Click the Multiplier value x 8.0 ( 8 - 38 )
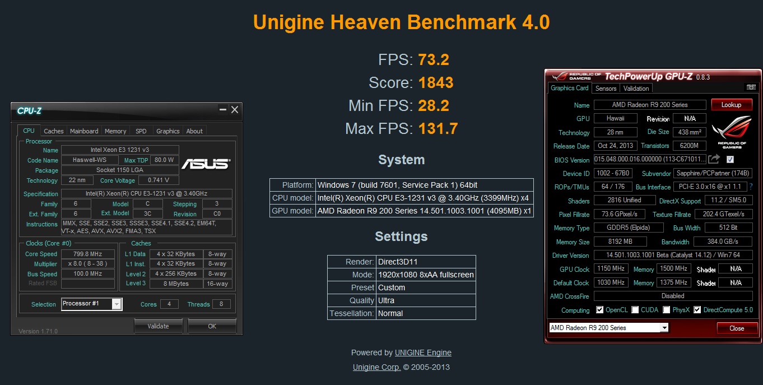The image size is (763, 385). point(87,264)
